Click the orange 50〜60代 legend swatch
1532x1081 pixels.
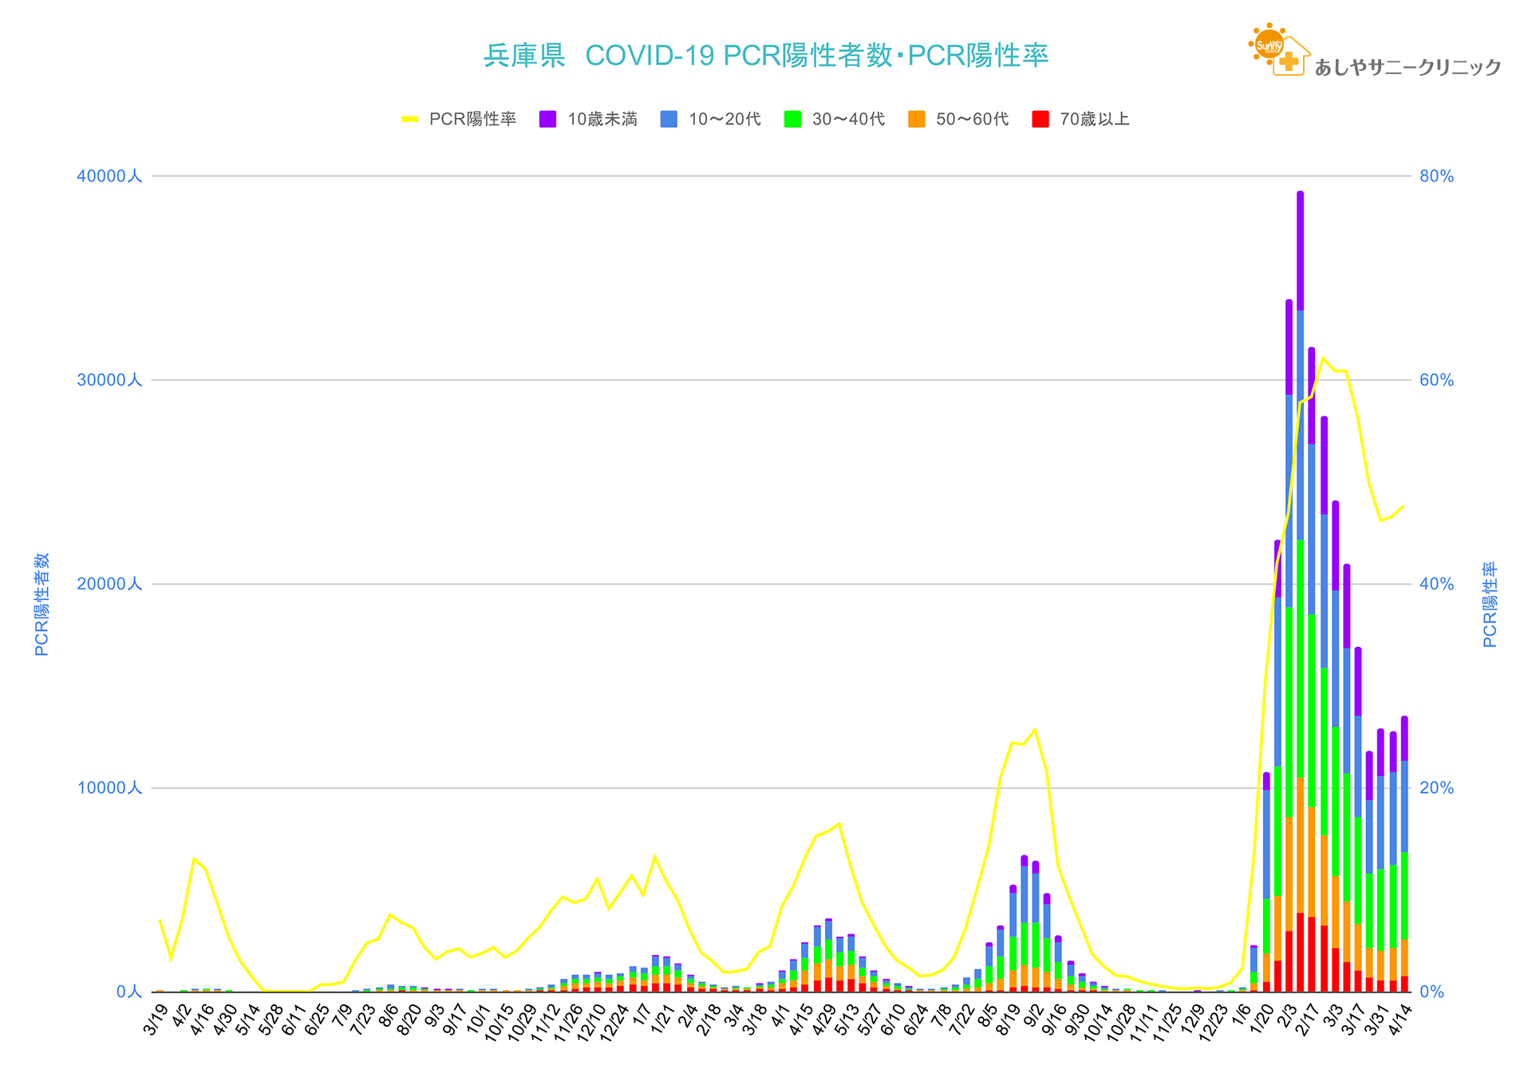[917, 120]
